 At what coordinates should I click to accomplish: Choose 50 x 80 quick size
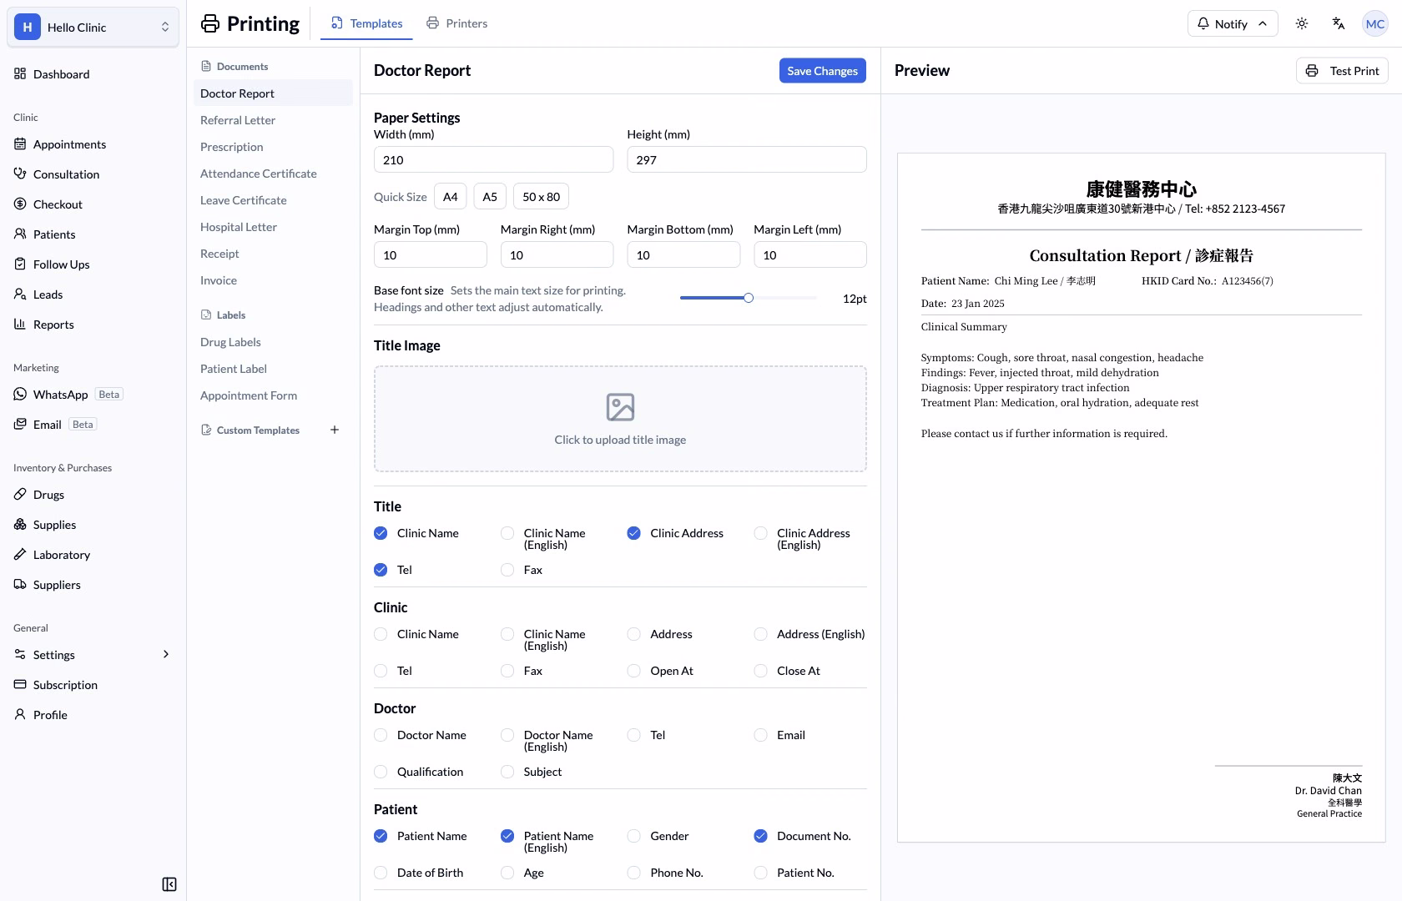pyautogui.click(x=541, y=197)
